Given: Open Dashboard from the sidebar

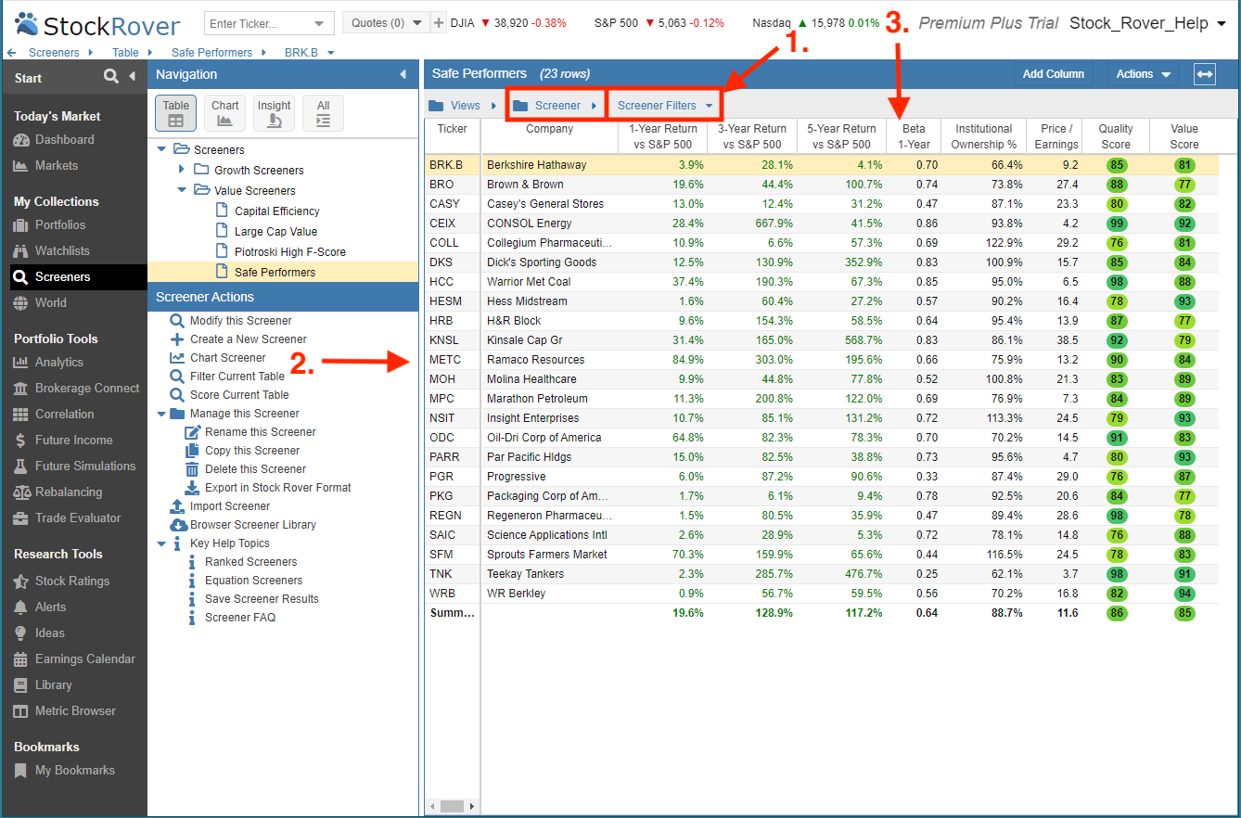Looking at the screenshot, I should pos(64,140).
